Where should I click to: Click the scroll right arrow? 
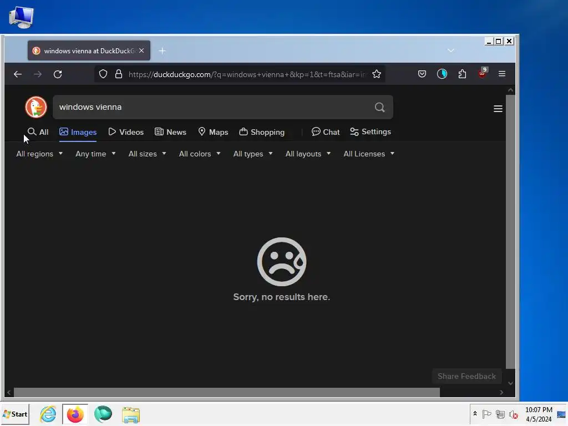(x=501, y=392)
